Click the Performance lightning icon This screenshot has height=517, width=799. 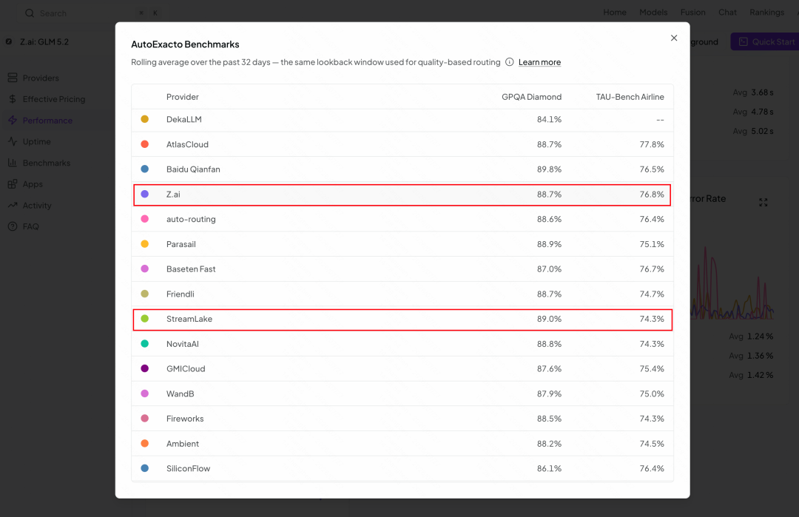coord(13,121)
